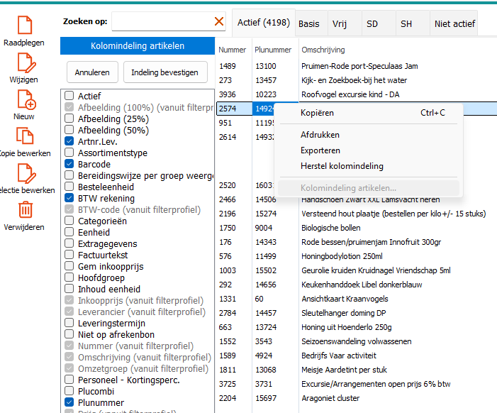Open the Niet actief tab

point(454,23)
